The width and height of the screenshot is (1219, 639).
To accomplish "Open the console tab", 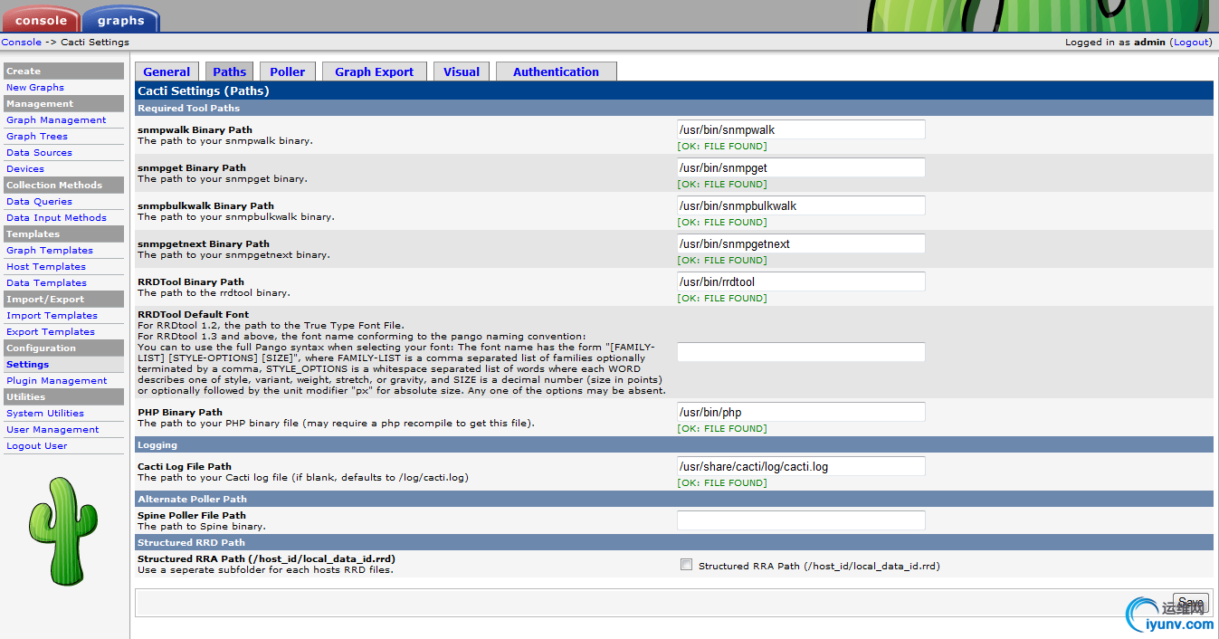I will tap(41, 19).
